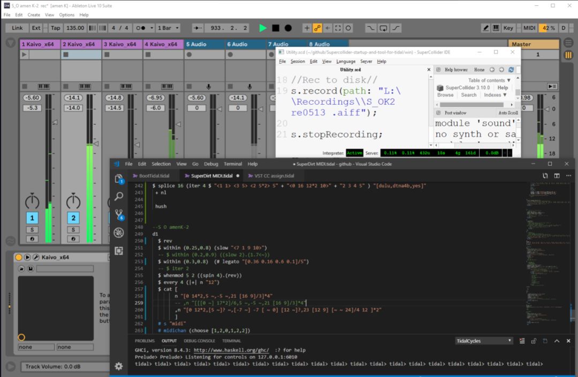Click the hot-swap preset icon in Kaivo_x64 device
The width and height of the screenshot is (578, 377).
click(x=21, y=269)
